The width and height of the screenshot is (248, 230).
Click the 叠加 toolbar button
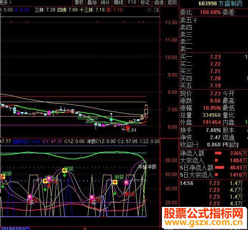coord(92,2)
